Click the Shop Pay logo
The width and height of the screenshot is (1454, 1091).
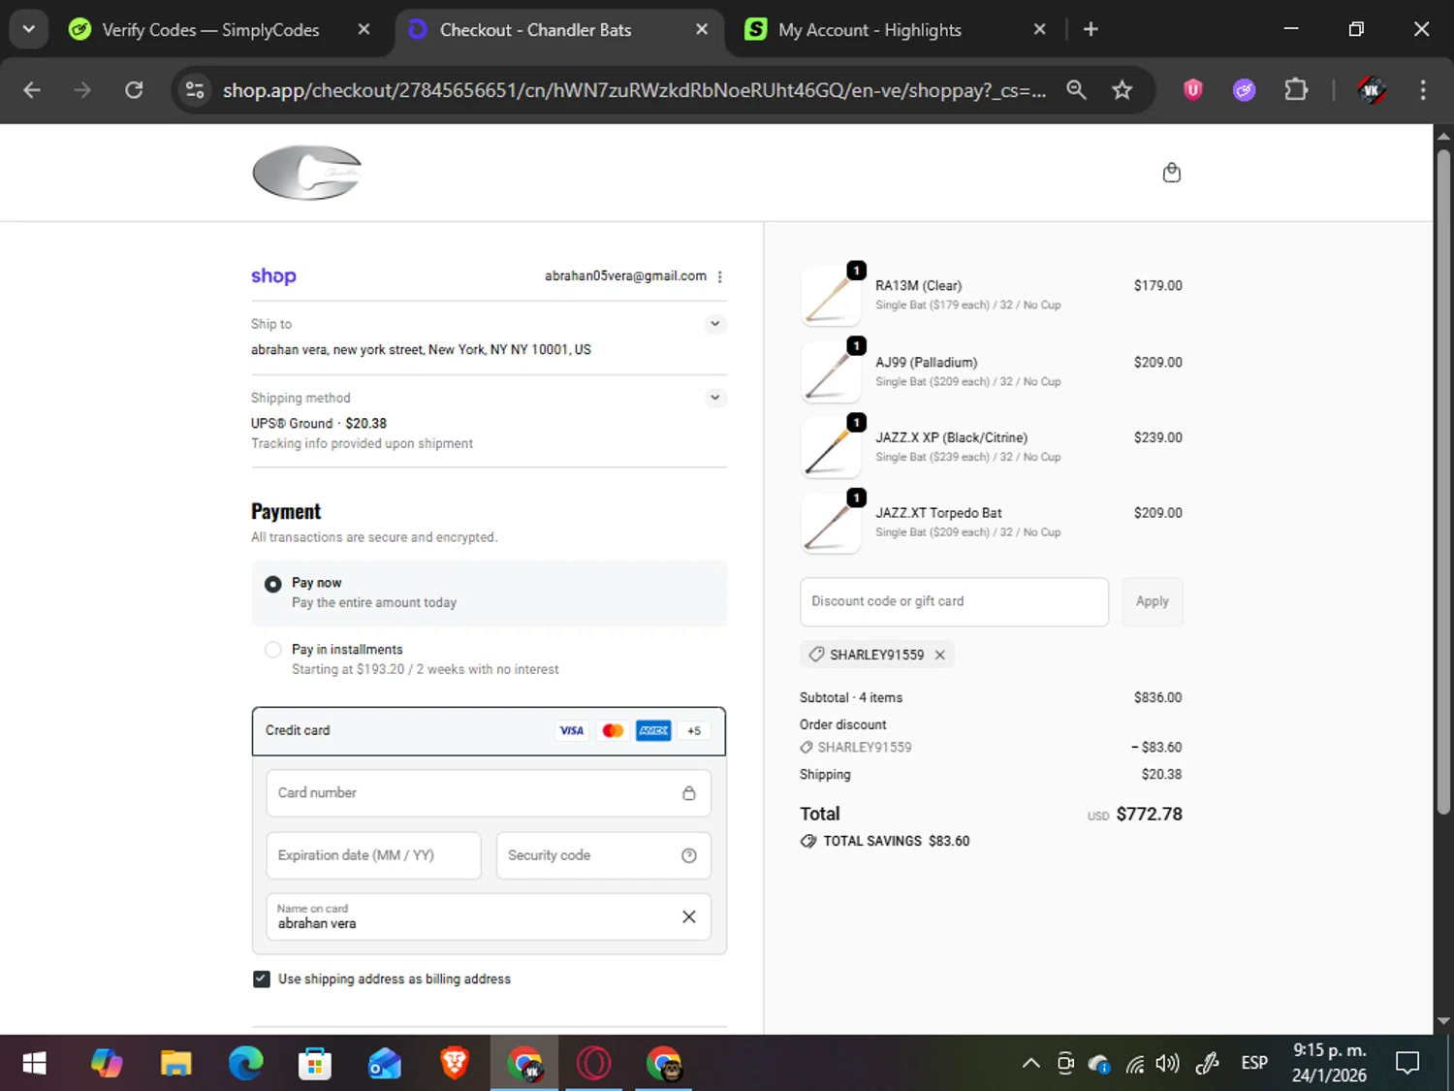click(273, 276)
